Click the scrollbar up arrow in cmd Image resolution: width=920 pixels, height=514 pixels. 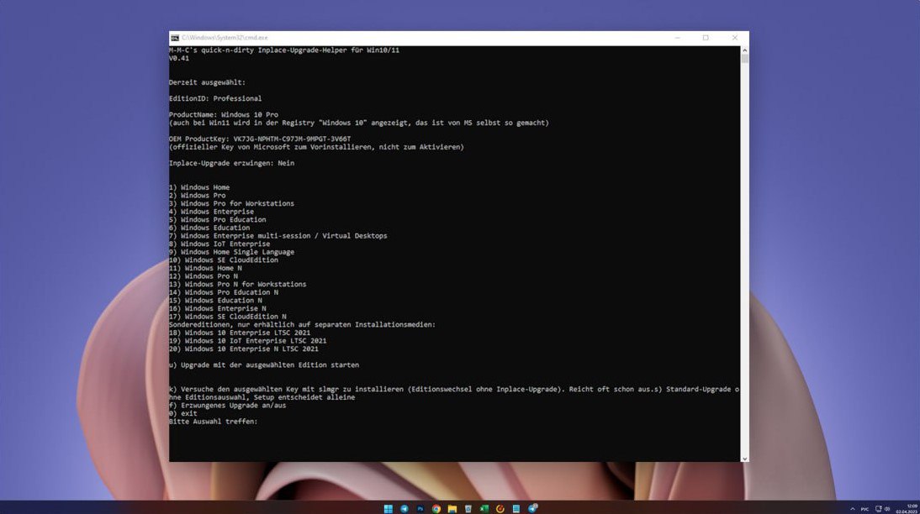pyautogui.click(x=744, y=50)
